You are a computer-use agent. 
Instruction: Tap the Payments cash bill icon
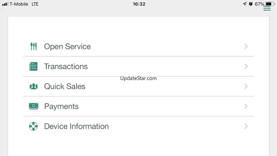tap(33, 106)
